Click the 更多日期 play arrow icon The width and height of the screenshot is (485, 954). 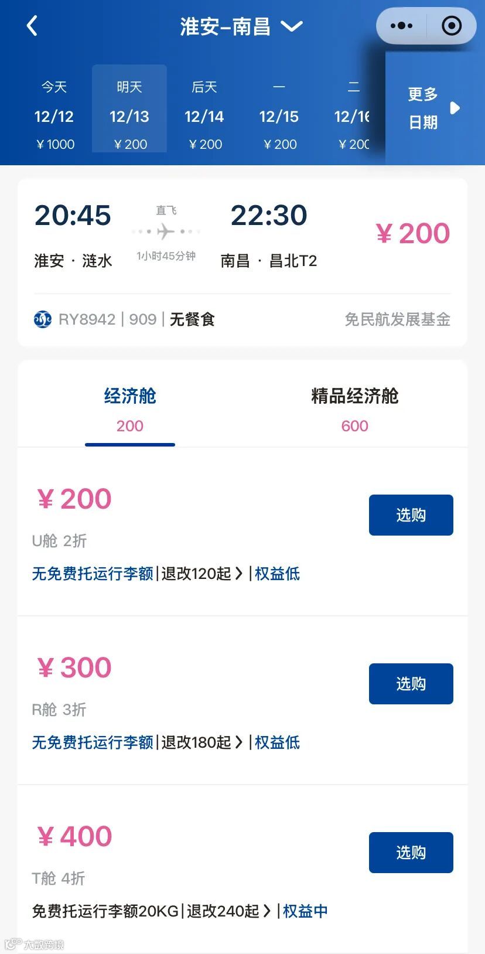(x=455, y=108)
